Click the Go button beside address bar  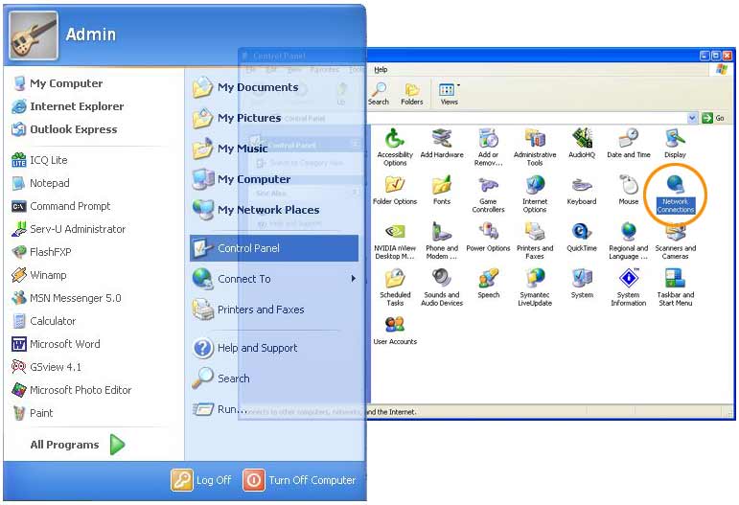click(713, 118)
